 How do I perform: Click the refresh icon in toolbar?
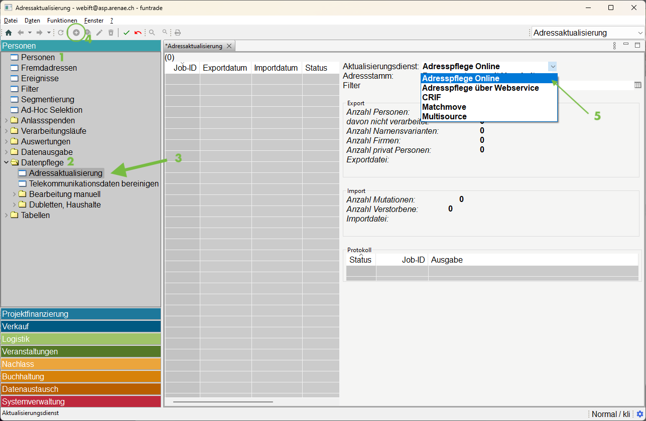point(61,33)
